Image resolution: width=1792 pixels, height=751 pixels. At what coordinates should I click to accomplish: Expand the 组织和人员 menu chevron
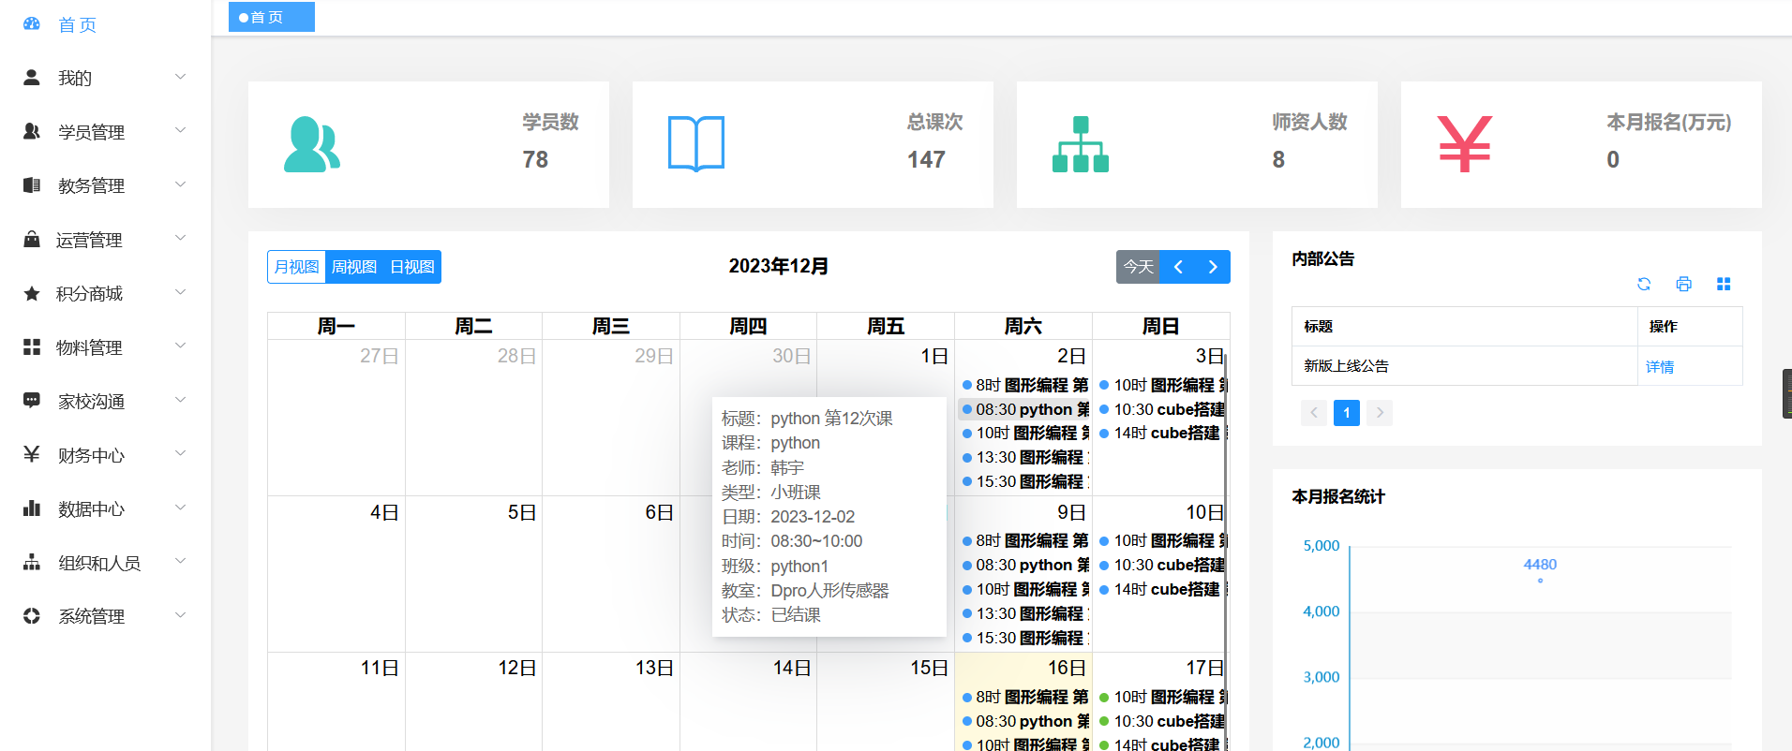point(181,561)
